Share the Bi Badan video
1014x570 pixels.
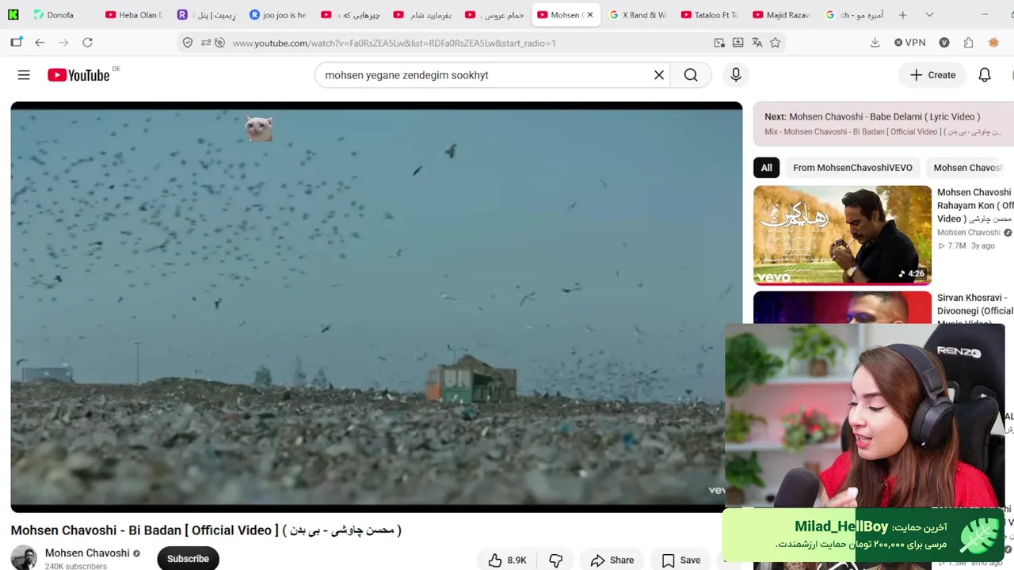coord(612,560)
